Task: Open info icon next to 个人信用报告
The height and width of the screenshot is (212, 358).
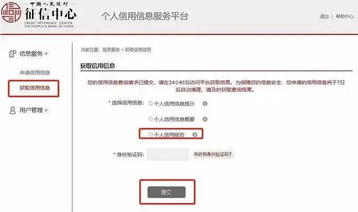Action: click(194, 134)
